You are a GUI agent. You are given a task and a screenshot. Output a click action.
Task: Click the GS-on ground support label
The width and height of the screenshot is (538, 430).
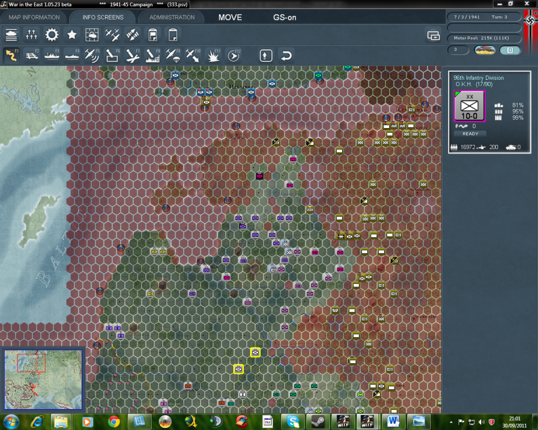(x=284, y=17)
